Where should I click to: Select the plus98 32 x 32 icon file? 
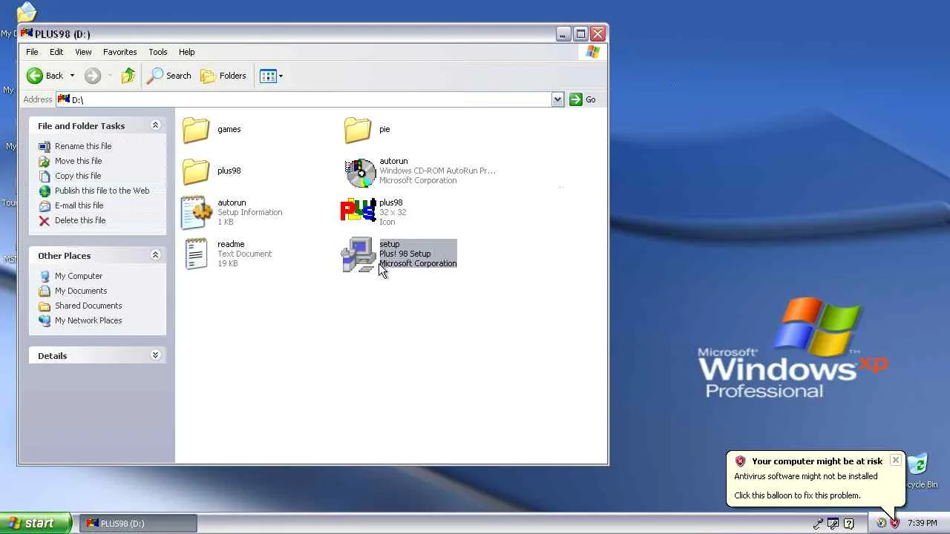coord(358,211)
